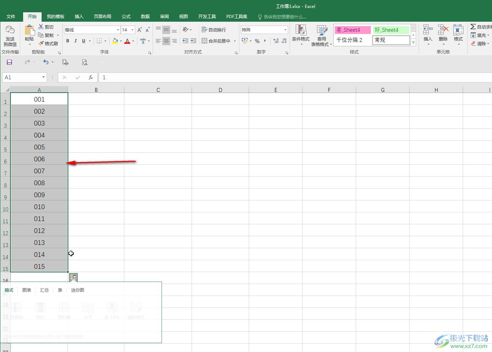
Task: Open the font group dialog launcher
Action: tap(150, 53)
